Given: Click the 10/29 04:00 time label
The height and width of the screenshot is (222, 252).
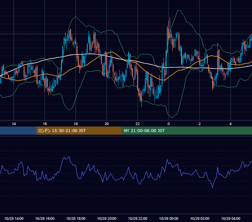Looking at the screenshot, I should pos(231,218).
